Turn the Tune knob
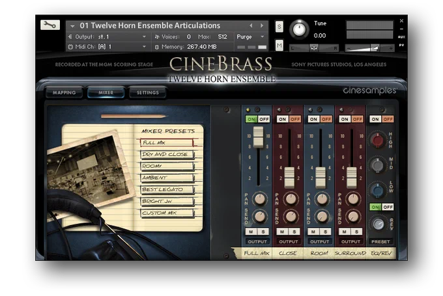Viewport: 443px width, 296px height. pyautogui.click(x=299, y=29)
